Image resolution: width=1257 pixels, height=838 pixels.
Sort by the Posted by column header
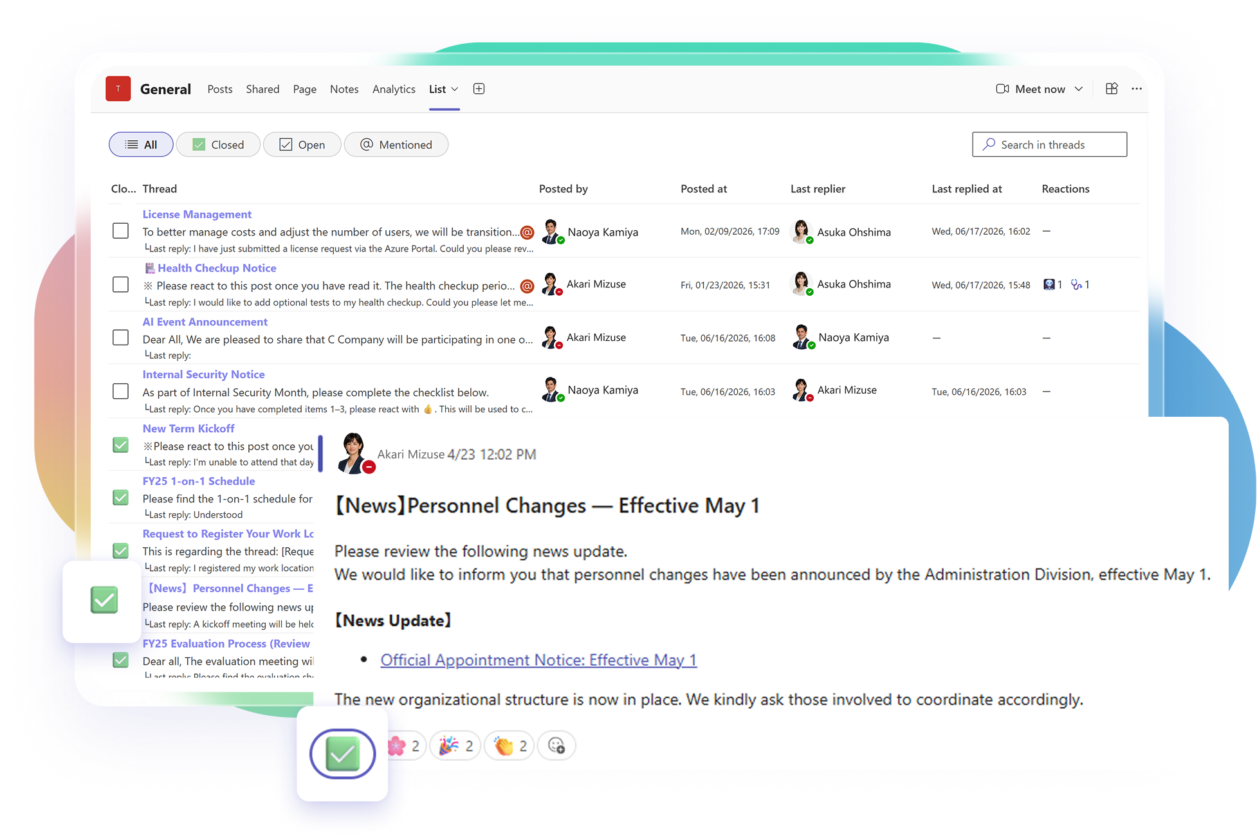point(564,189)
